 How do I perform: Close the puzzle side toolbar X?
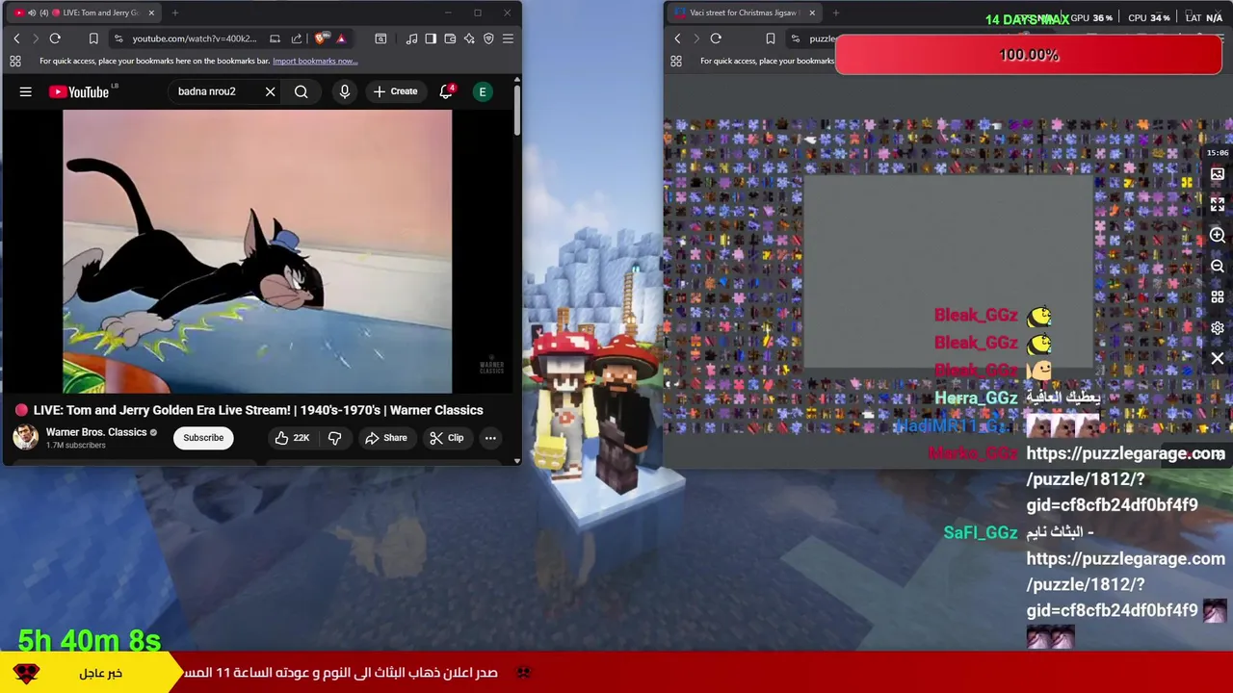click(x=1218, y=359)
